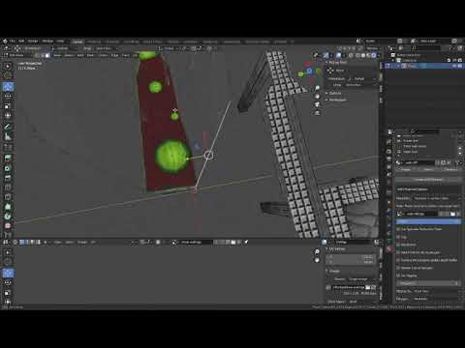
Task: Enable face select mode
Action: point(47,55)
